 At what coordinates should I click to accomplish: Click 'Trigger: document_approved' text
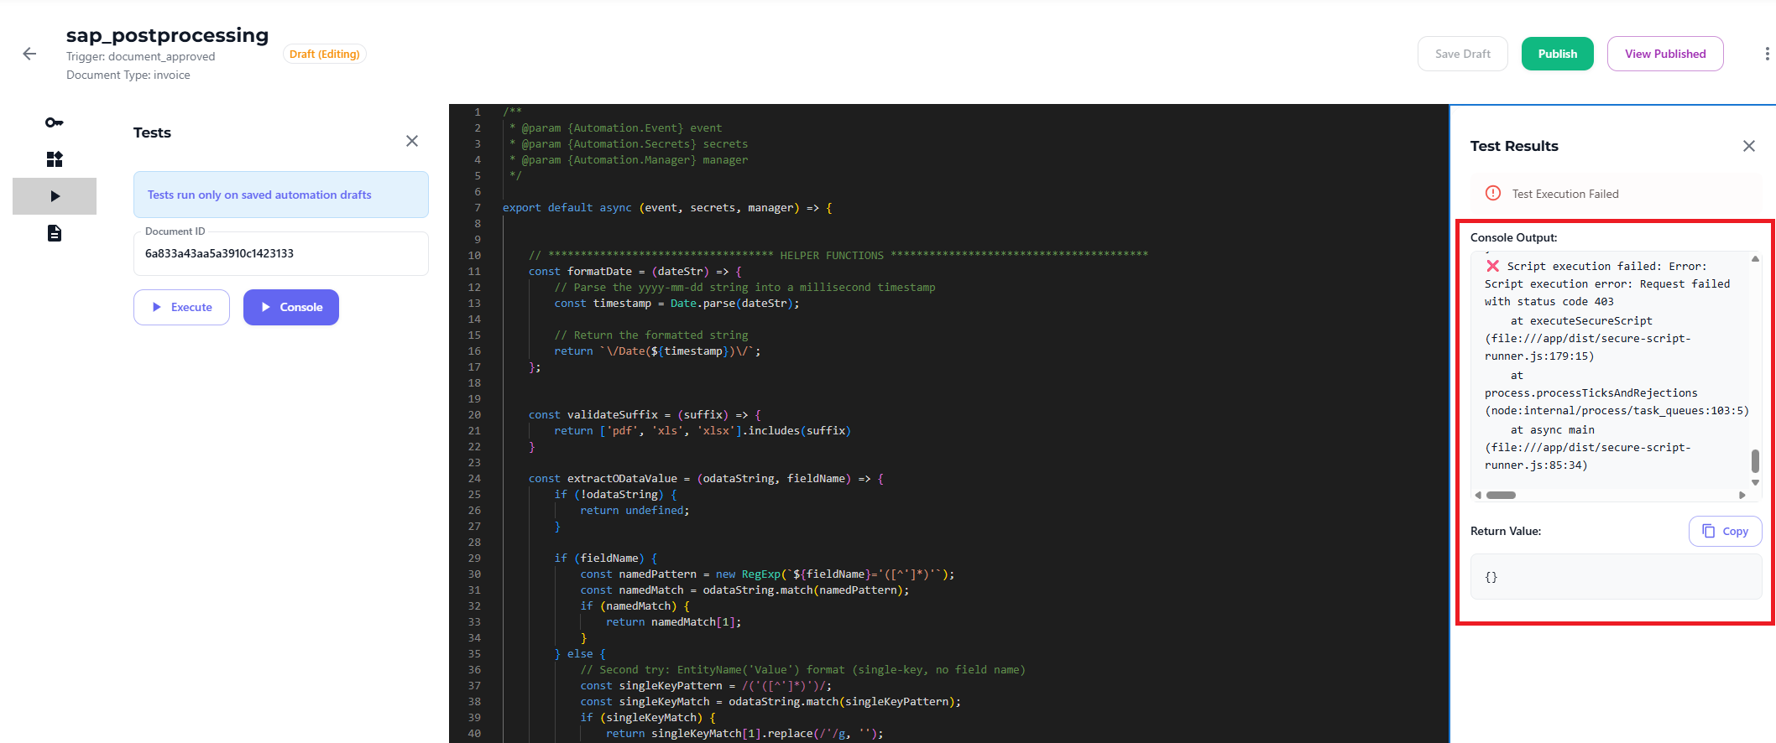pos(141,56)
